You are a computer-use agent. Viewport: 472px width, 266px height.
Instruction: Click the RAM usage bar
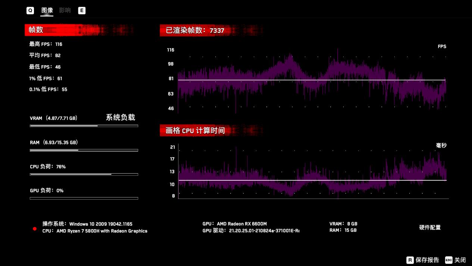coord(84,150)
